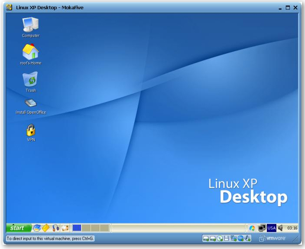Click the network adapter VMware device icon
Screen dimensions: 305x249
[234, 238]
